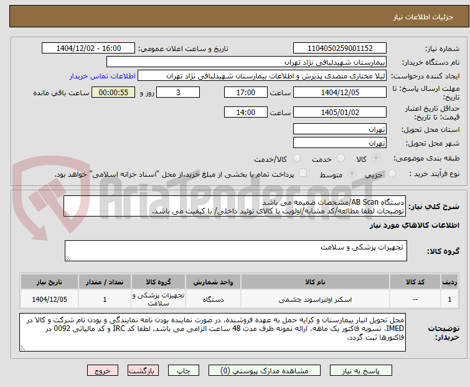Open مشاهده مدارک پیوستی (0) button
Image resolution: width=470 pixels, height=387 pixels.
pos(265,371)
